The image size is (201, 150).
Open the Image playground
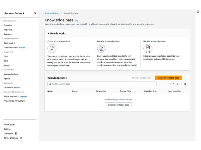click(x=6, y=65)
